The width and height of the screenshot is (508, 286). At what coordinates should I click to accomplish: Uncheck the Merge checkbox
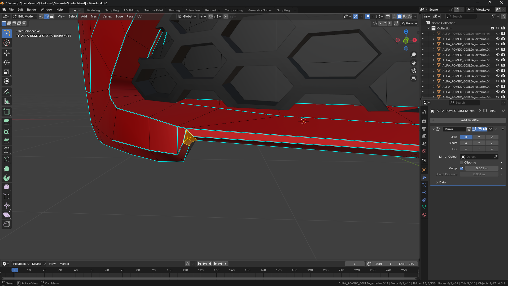pos(462,168)
